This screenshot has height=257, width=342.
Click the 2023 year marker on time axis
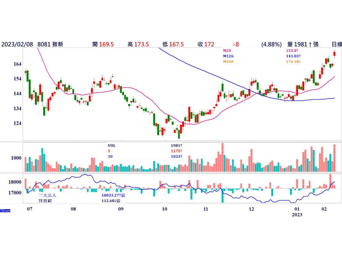pyautogui.click(x=297, y=215)
